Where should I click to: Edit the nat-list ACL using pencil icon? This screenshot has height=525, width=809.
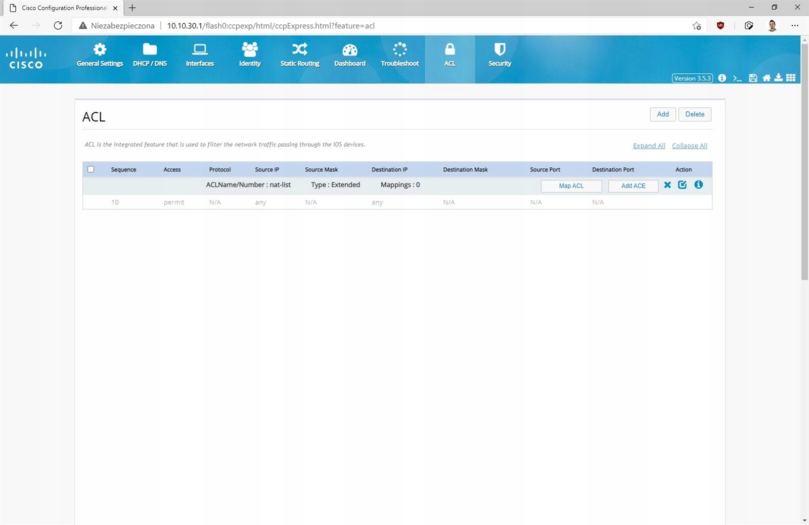(x=682, y=185)
